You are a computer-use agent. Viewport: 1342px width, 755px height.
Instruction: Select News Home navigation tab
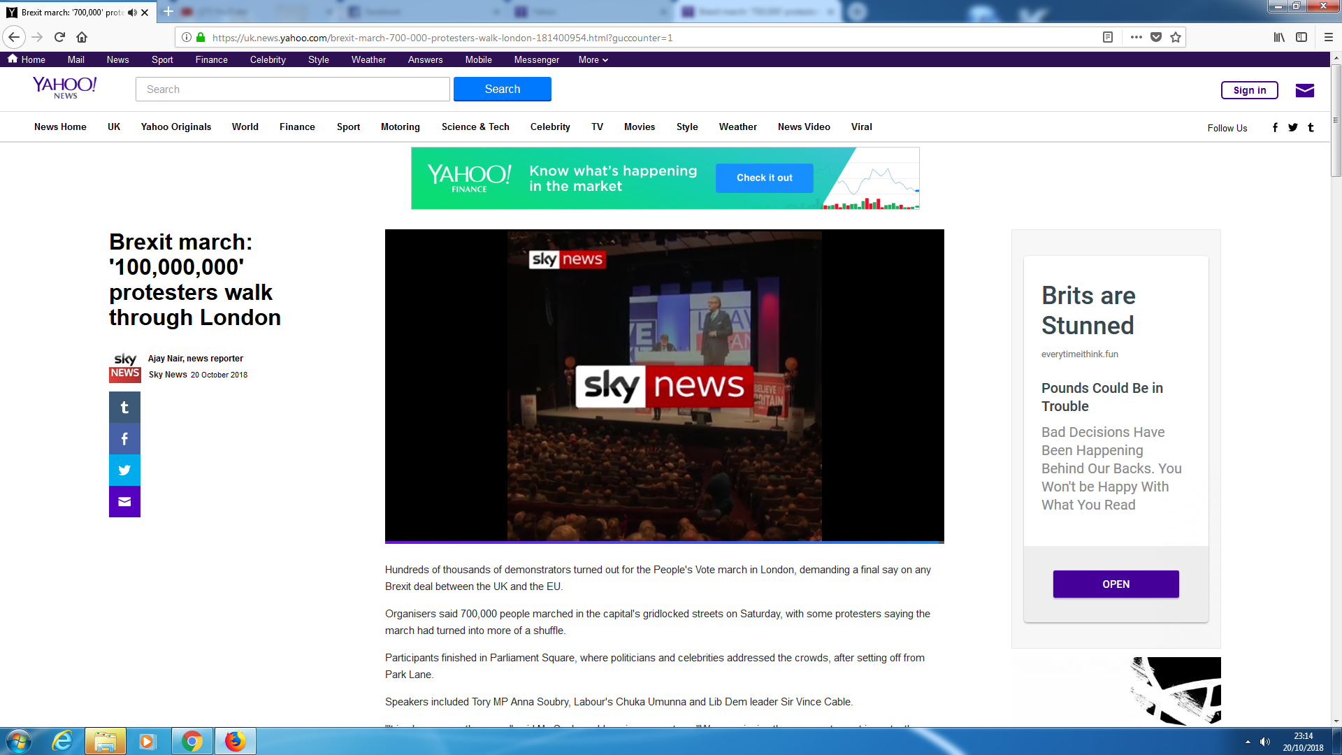pyautogui.click(x=60, y=127)
